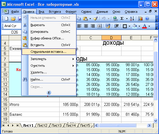159x134 pixels.
Task: Click the Sort Ascending icon
Action: [132, 19]
